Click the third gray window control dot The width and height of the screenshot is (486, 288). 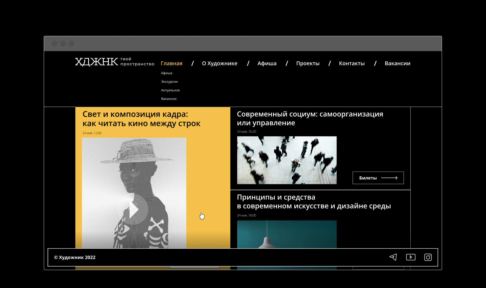[72, 44]
